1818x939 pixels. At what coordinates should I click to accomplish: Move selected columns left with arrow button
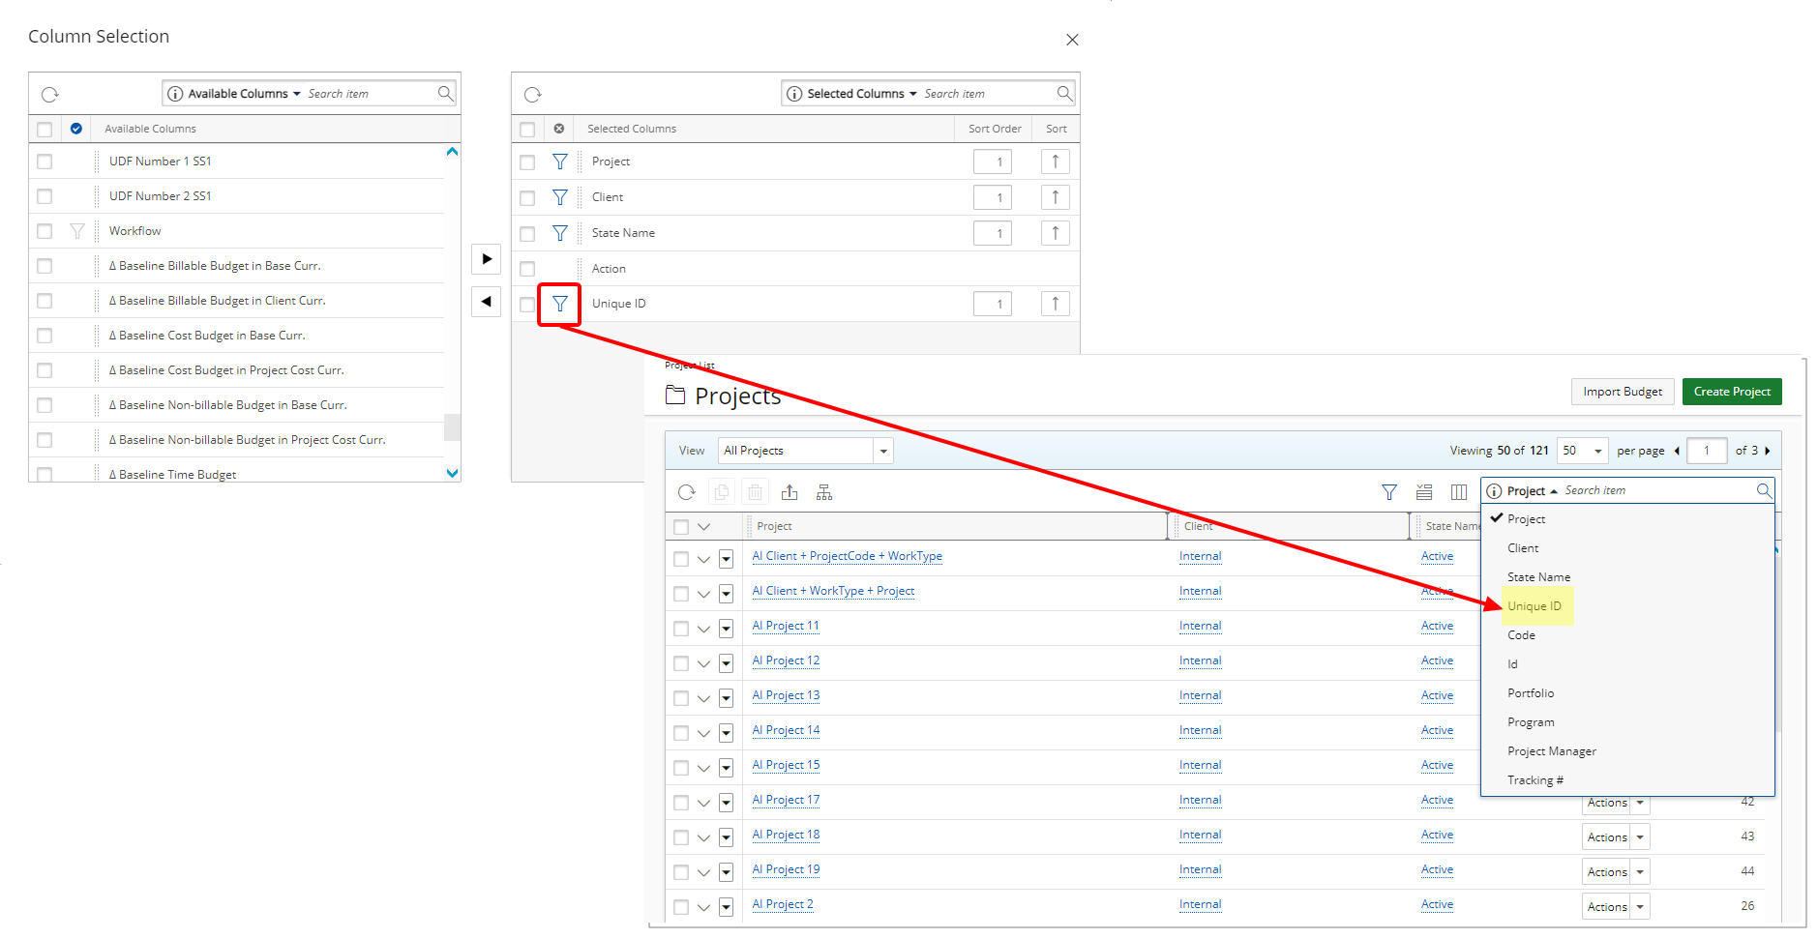coord(486,302)
